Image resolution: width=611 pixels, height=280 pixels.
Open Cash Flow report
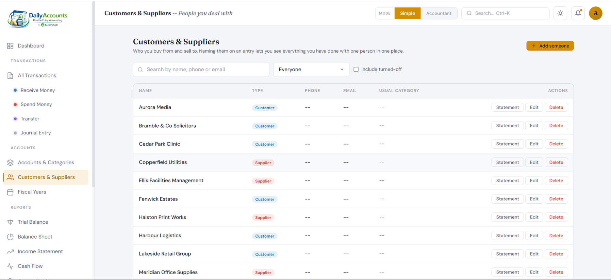(46, 266)
